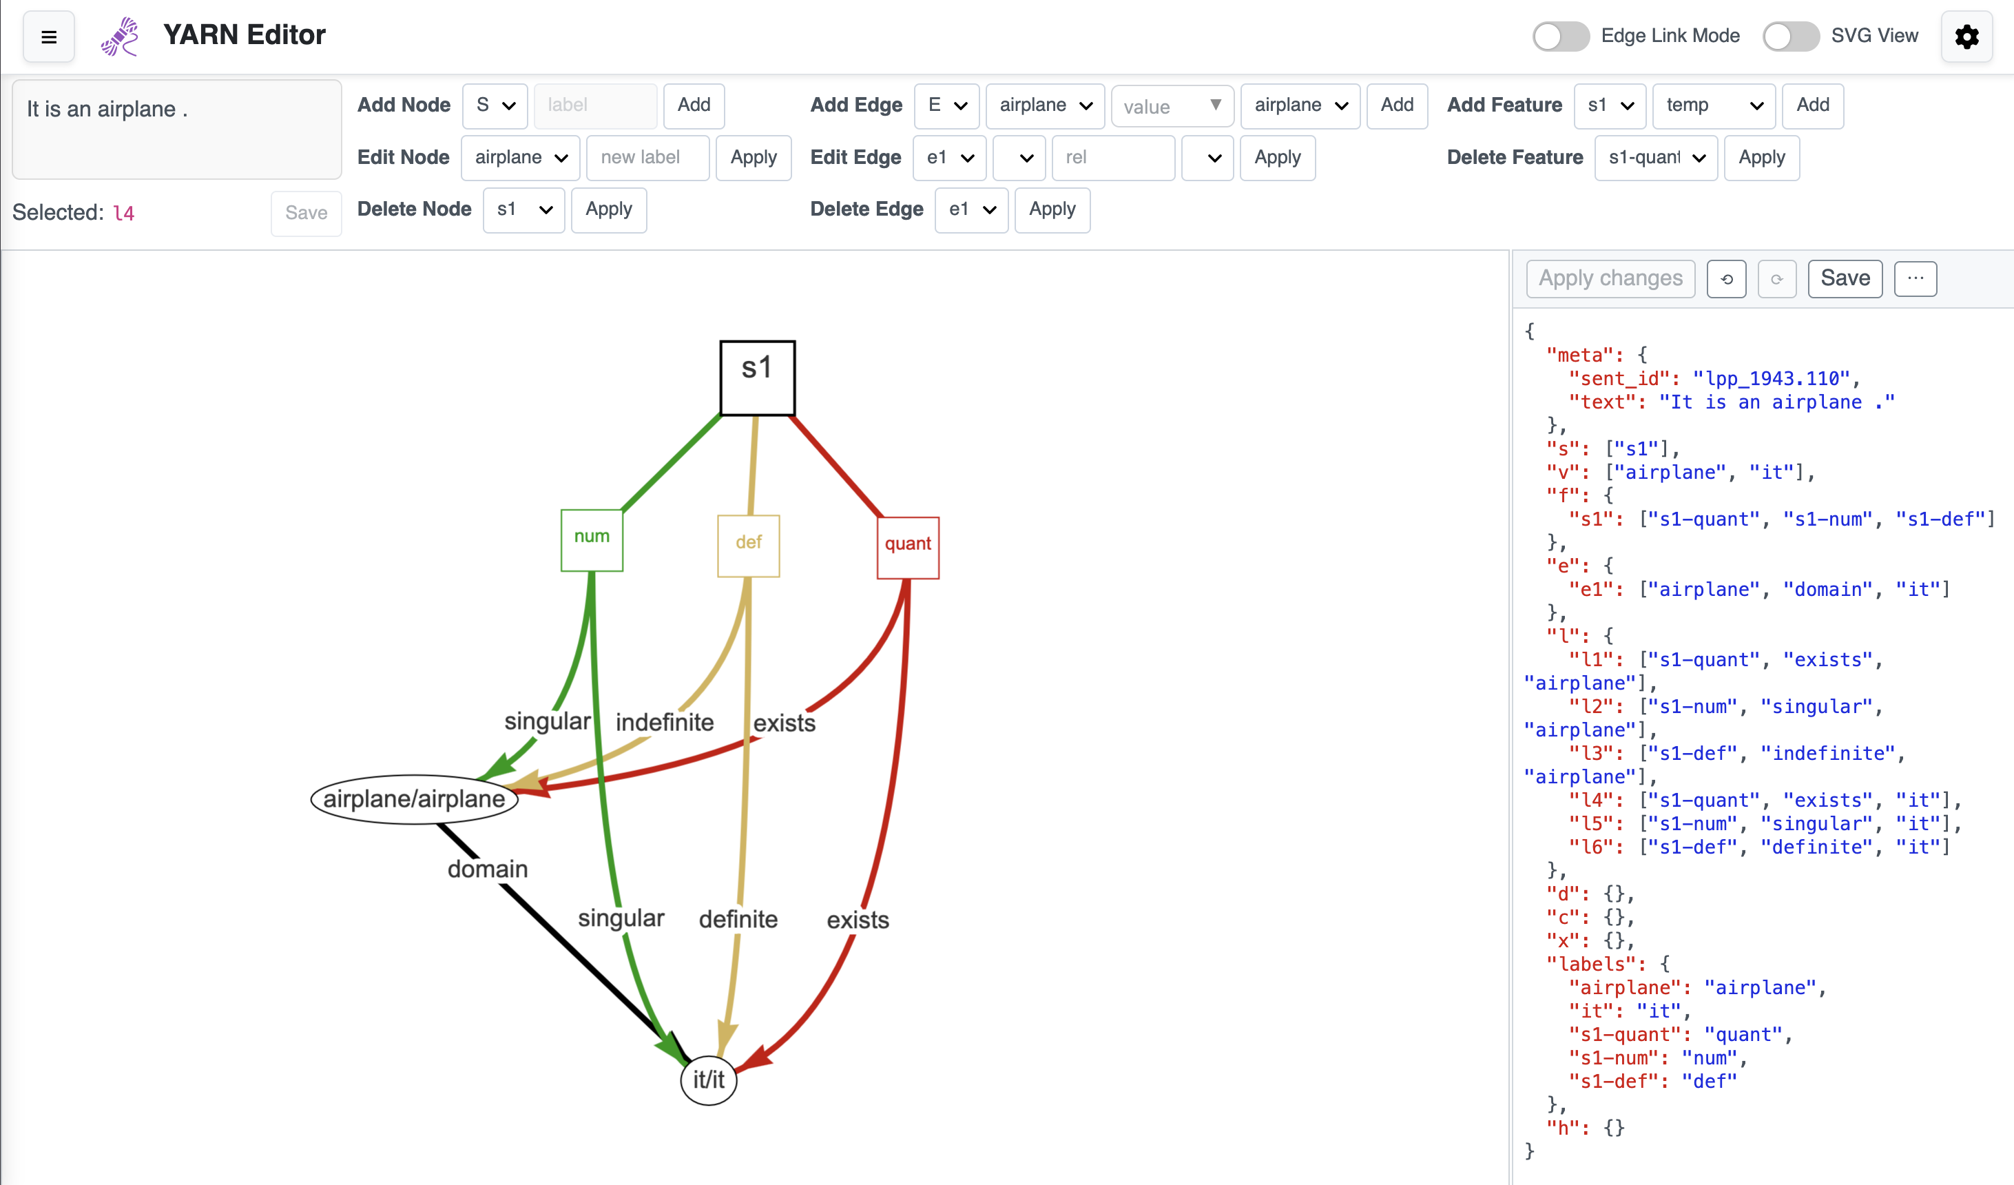Undo the last change in the JSON panel
2014x1185 pixels.
(1726, 278)
